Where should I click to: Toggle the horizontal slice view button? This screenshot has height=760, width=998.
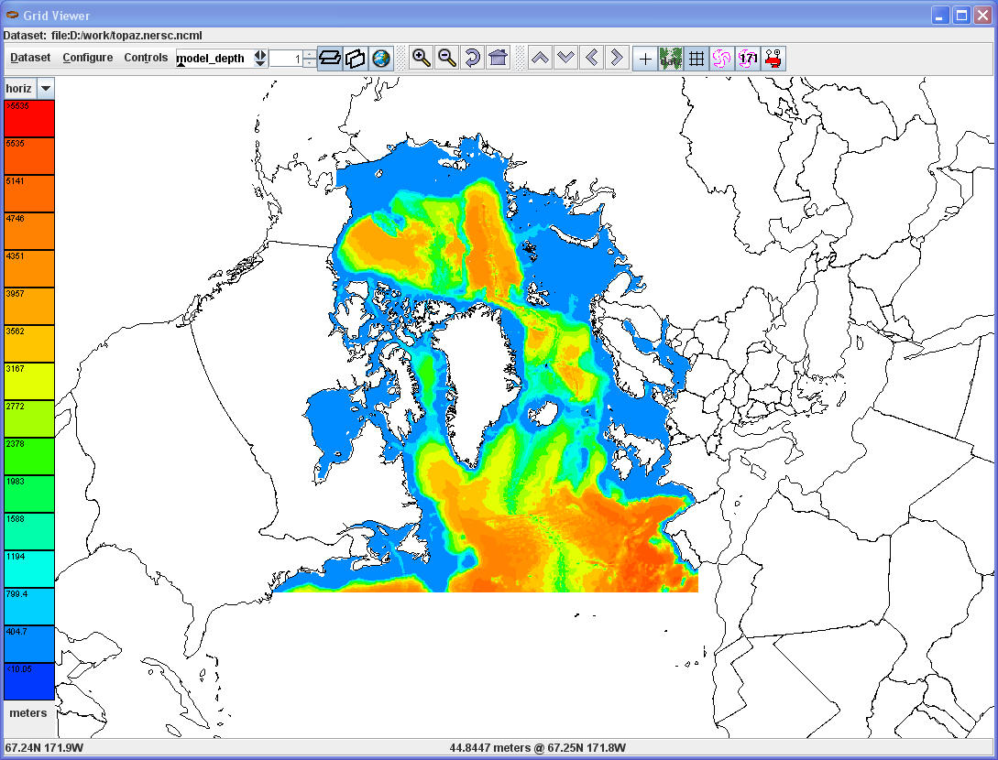pyautogui.click(x=330, y=58)
